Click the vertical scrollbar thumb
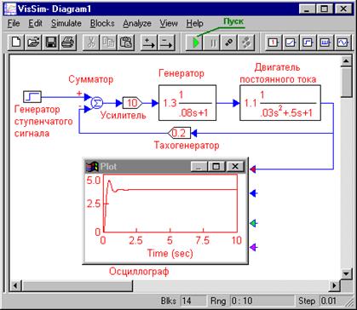 tap(346, 83)
